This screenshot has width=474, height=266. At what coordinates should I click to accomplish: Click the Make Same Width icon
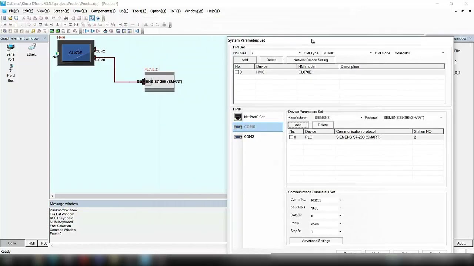pos(65,25)
